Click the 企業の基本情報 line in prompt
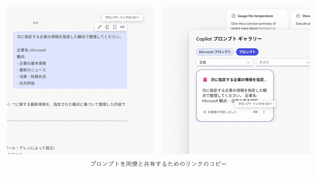Viewport: 317px width, 178px height. 31,63
